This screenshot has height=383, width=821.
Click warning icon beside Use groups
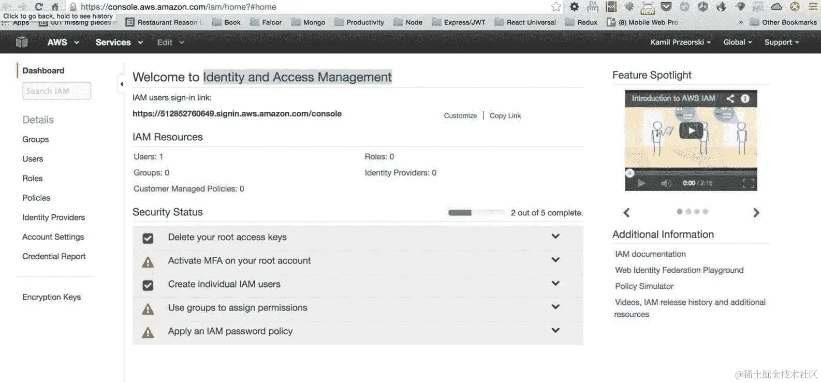tap(148, 309)
